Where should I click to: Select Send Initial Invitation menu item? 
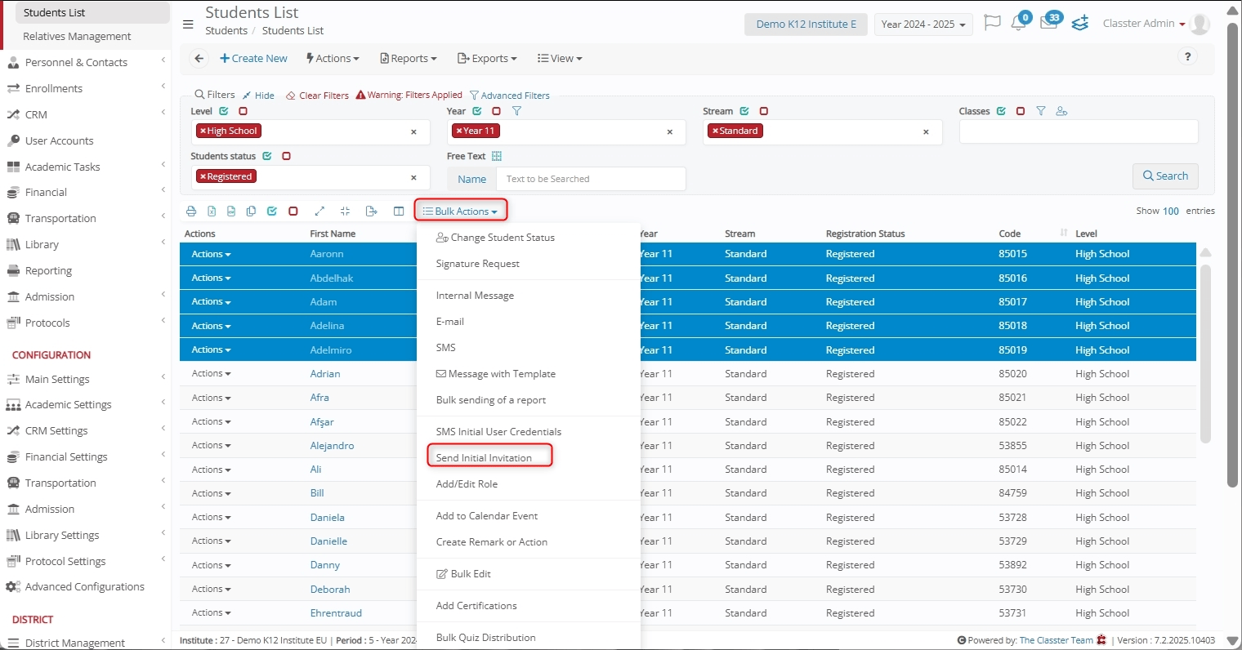484,458
